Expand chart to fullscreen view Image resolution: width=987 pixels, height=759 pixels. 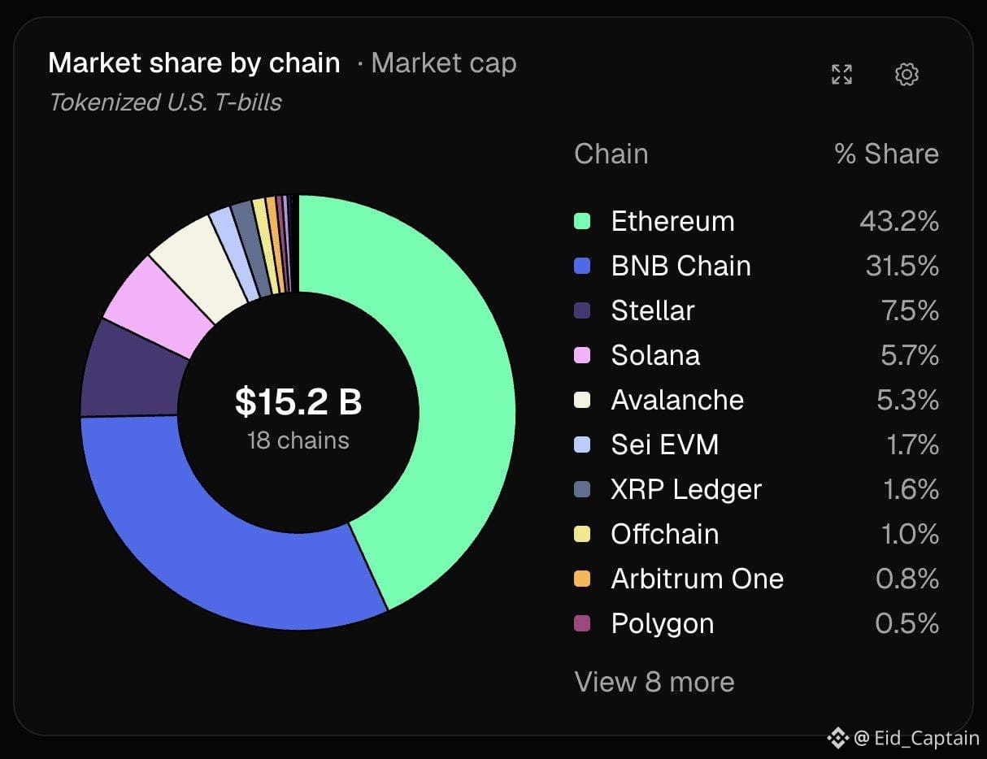[841, 75]
